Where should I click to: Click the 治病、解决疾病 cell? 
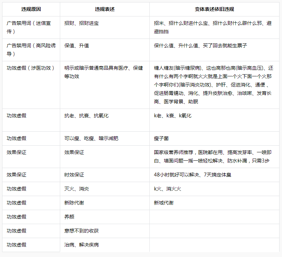point(105,245)
